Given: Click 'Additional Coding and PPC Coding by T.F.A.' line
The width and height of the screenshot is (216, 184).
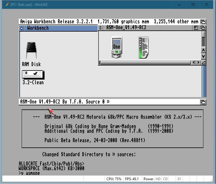Looking at the screenshot, I should coord(109,131).
